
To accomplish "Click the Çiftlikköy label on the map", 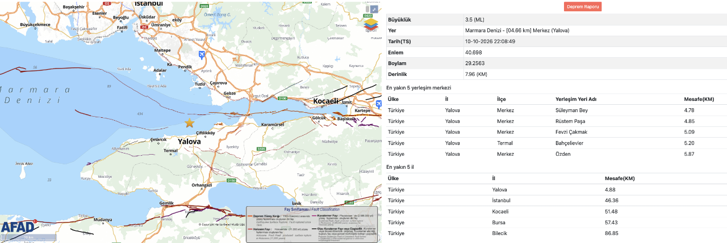I will [x=205, y=133].
